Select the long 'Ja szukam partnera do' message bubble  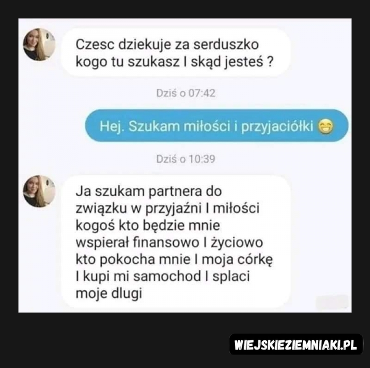[x=175, y=242]
